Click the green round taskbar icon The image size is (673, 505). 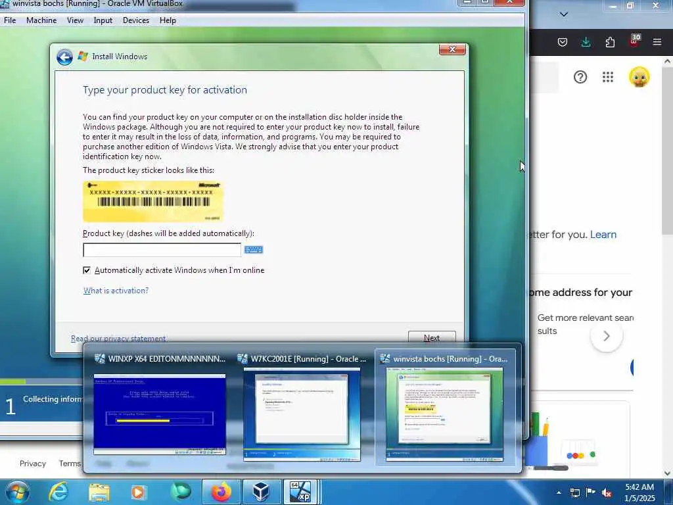tap(180, 493)
